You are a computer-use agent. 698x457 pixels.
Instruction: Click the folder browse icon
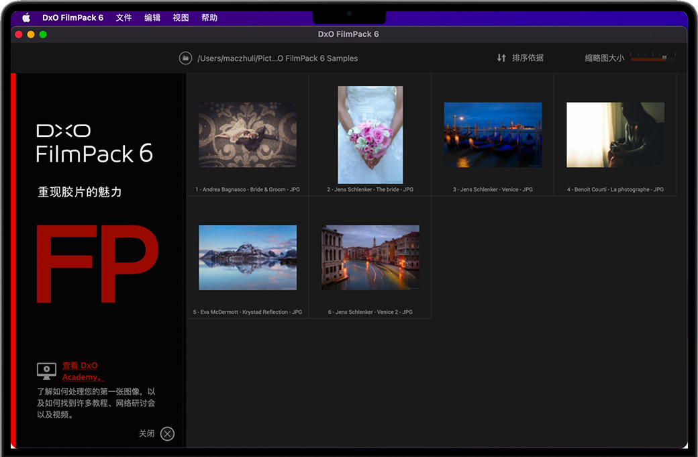(x=185, y=58)
